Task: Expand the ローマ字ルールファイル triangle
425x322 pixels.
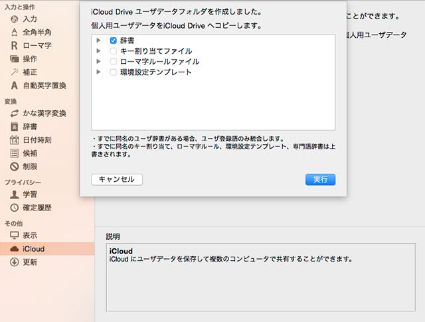Action: click(x=99, y=62)
